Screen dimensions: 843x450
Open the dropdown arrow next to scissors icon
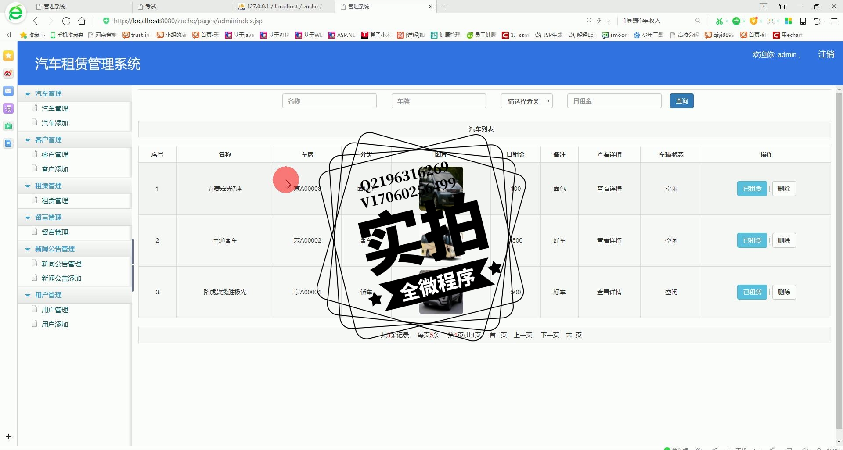click(727, 21)
